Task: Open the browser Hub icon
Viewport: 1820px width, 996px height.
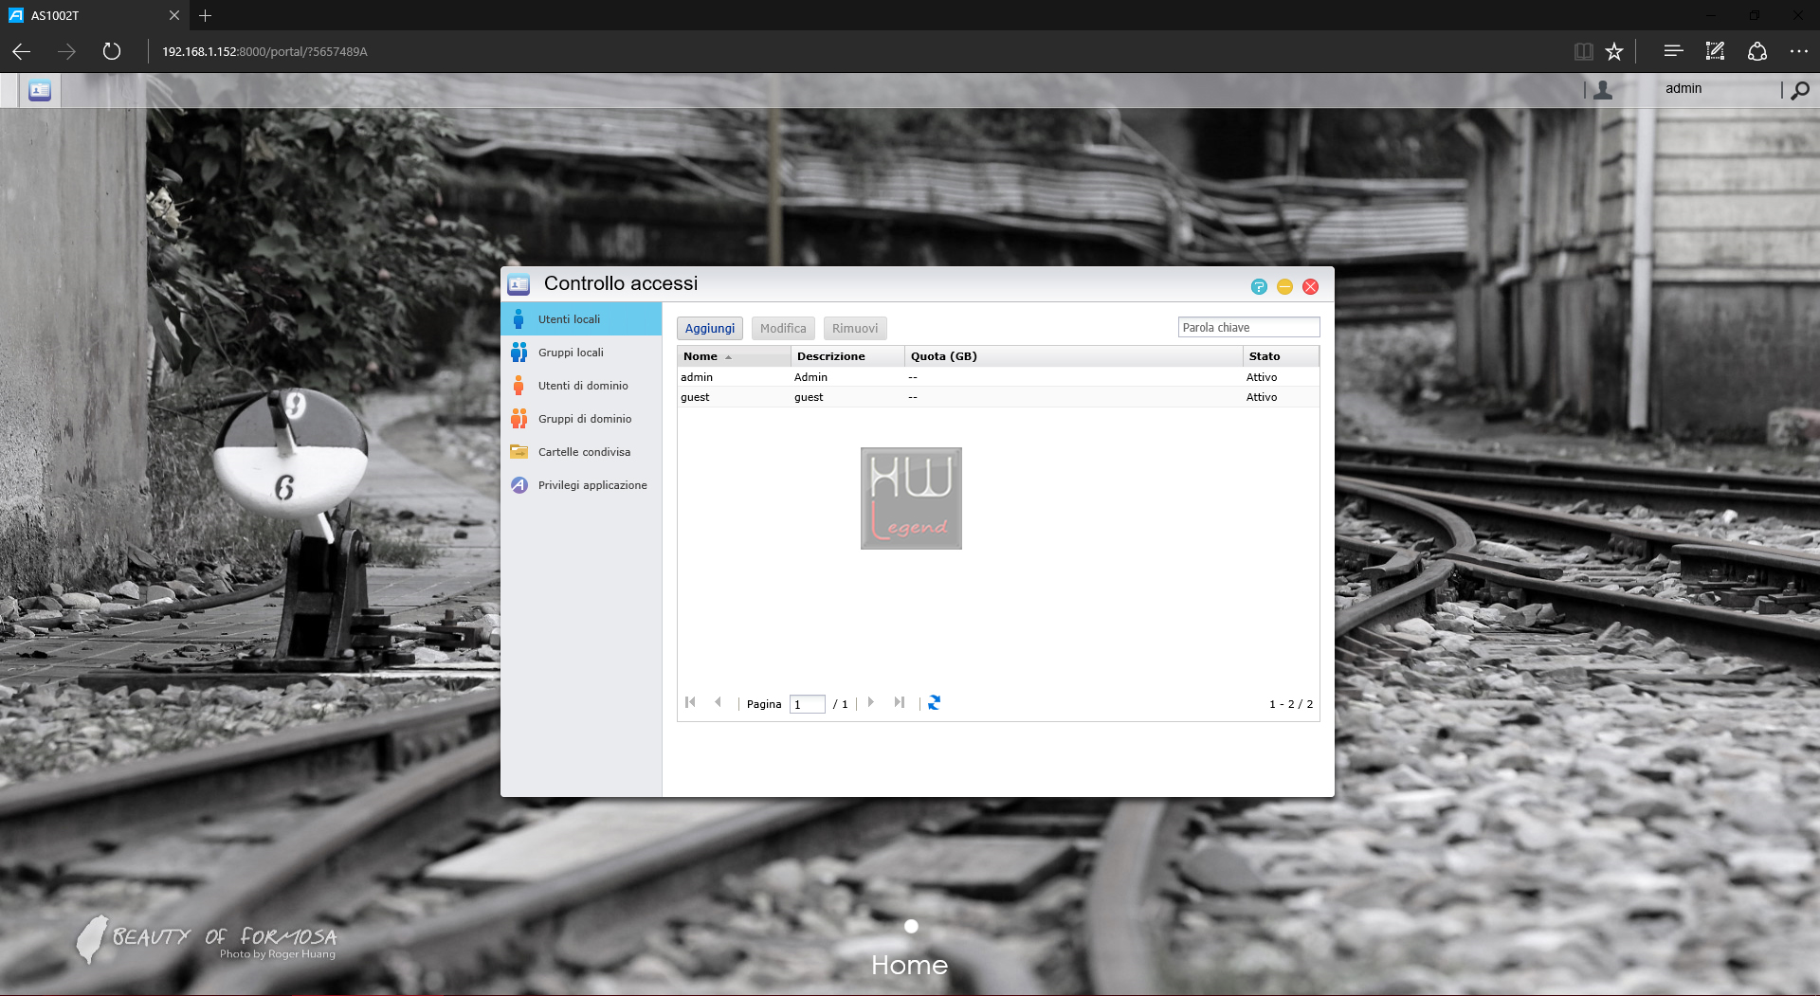Action: 1673,51
